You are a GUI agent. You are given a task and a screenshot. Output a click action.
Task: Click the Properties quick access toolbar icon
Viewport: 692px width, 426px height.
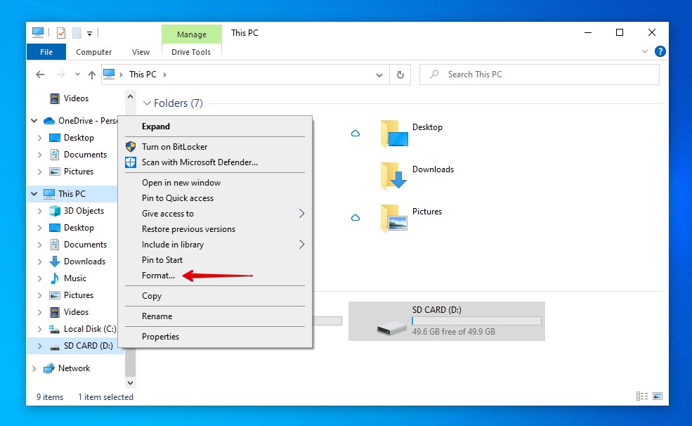pos(61,33)
